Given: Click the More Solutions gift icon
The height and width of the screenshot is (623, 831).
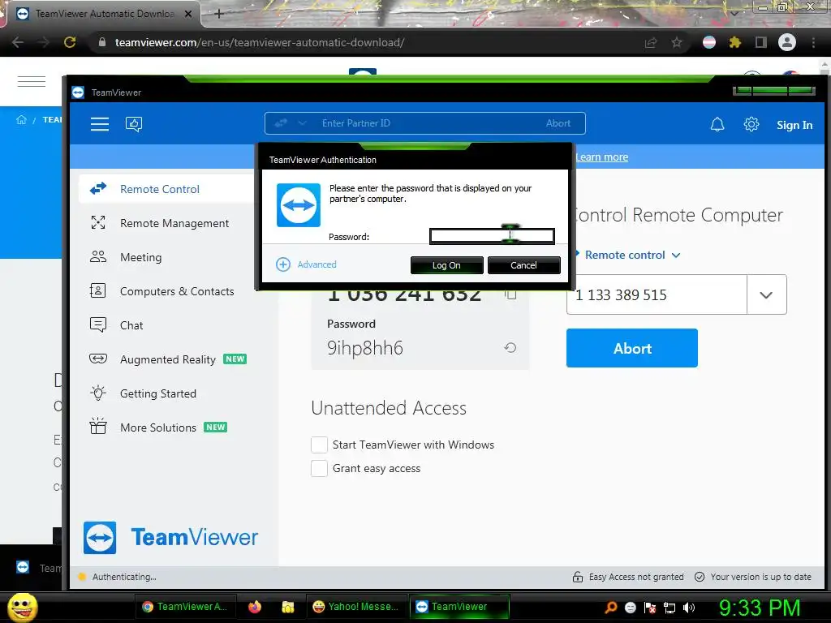Looking at the screenshot, I should point(98,427).
